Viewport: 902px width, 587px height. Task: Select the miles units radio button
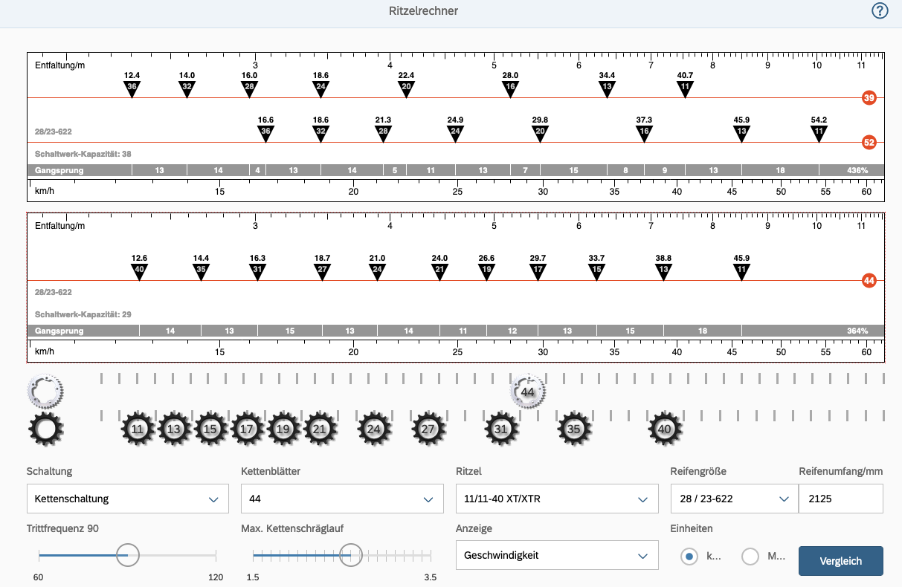point(750,557)
